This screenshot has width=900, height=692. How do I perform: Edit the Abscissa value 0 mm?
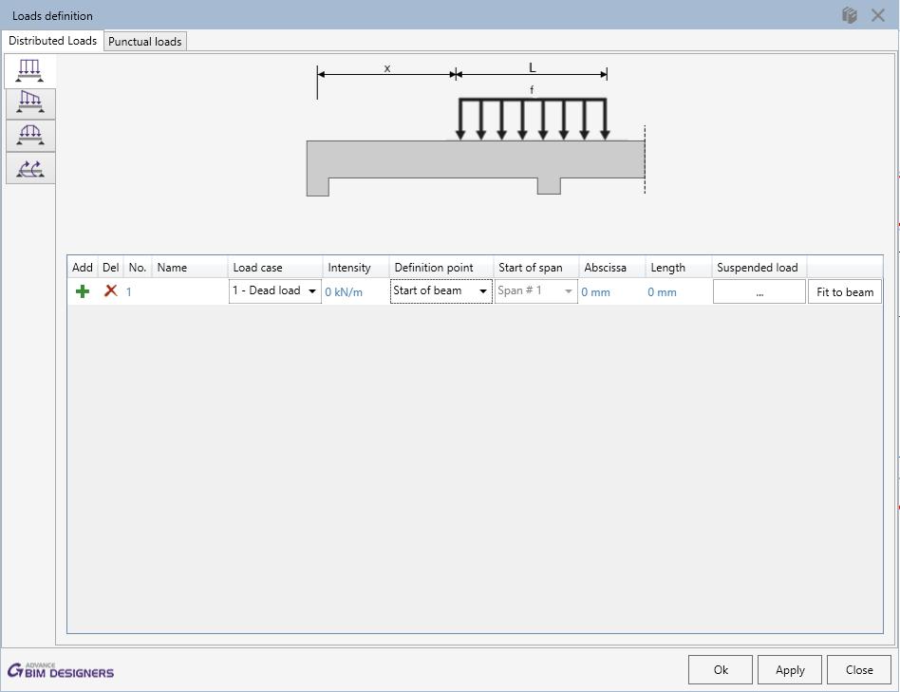click(595, 292)
